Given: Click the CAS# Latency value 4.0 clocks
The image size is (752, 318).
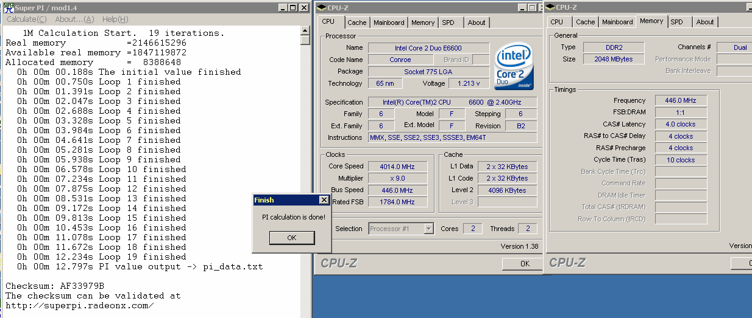Looking at the screenshot, I should click(681, 124).
